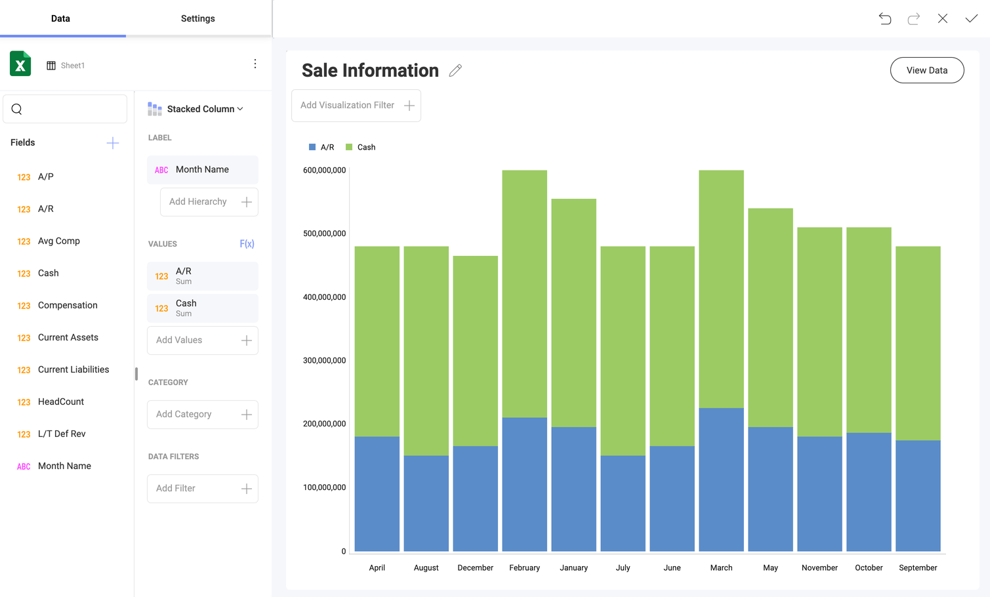Viewport: 990px width, 597px height.
Task: Click the search magnifier icon
Action: [x=17, y=110]
